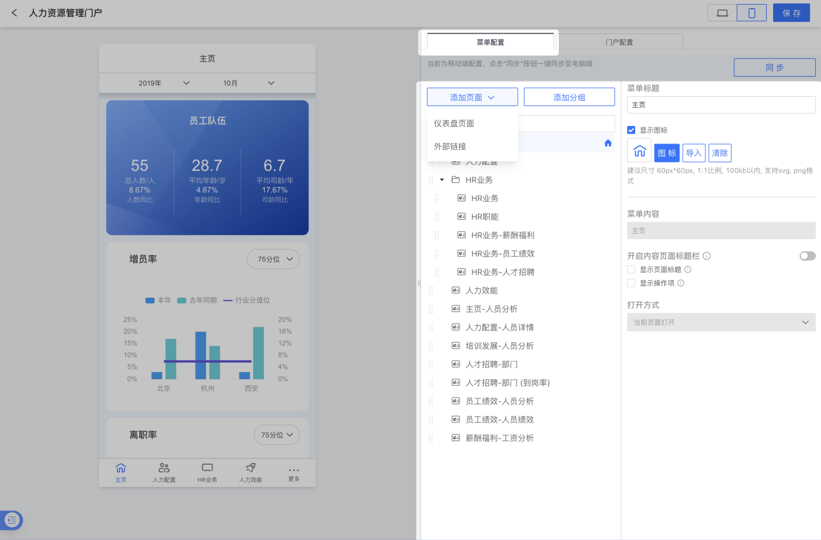Collapse the HR业务 folder in tree
Image resolution: width=821 pixels, height=540 pixels.
[442, 180]
